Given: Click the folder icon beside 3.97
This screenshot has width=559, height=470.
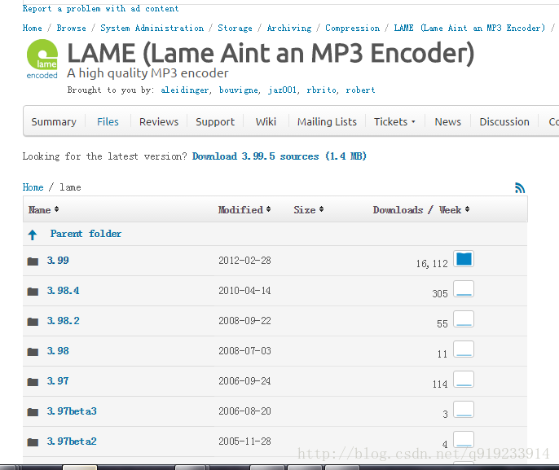Looking at the screenshot, I should click(33, 382).
